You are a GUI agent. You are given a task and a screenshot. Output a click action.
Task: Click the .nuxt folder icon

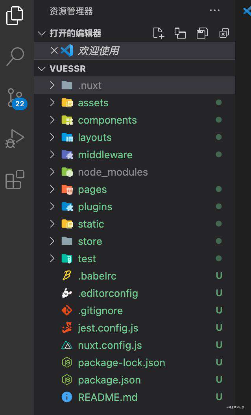[x=67, y=85]
